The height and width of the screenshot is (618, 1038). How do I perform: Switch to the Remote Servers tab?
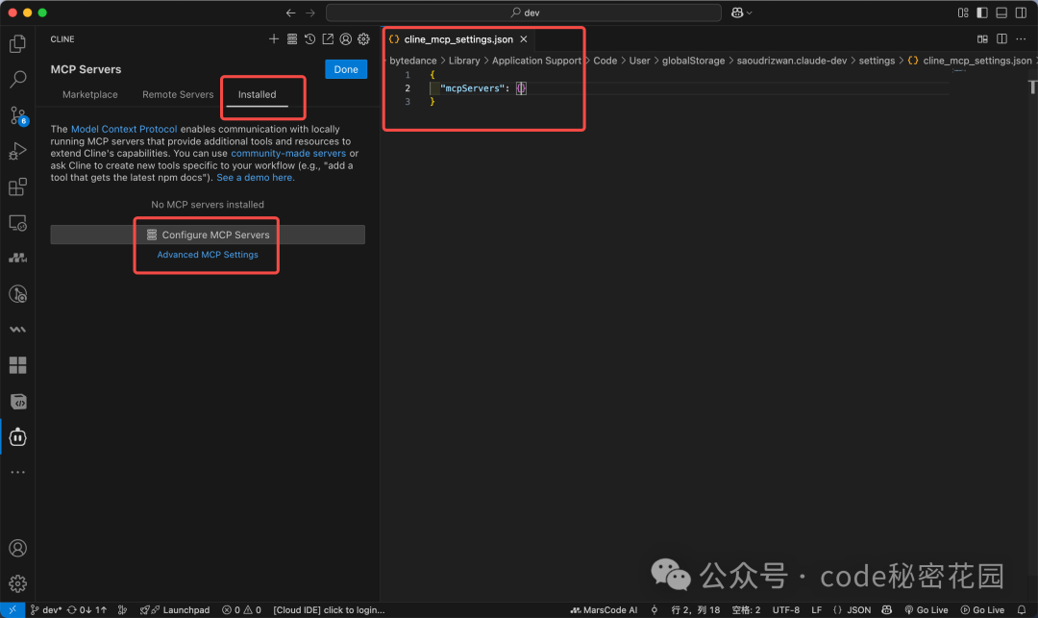(177, 94)
